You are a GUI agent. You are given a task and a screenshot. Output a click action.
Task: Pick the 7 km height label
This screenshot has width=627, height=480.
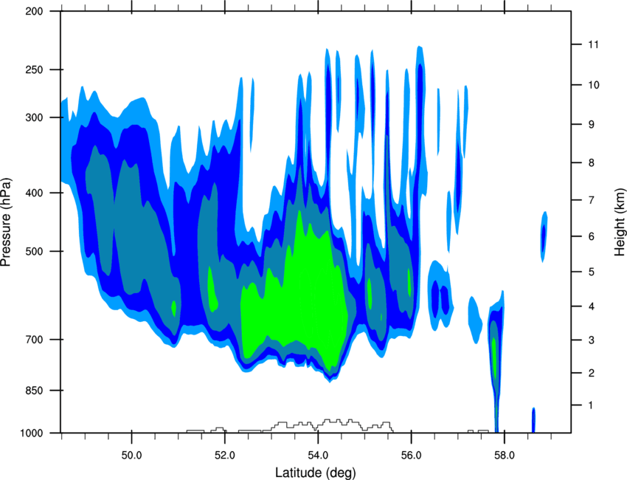[x=592, y=200]
